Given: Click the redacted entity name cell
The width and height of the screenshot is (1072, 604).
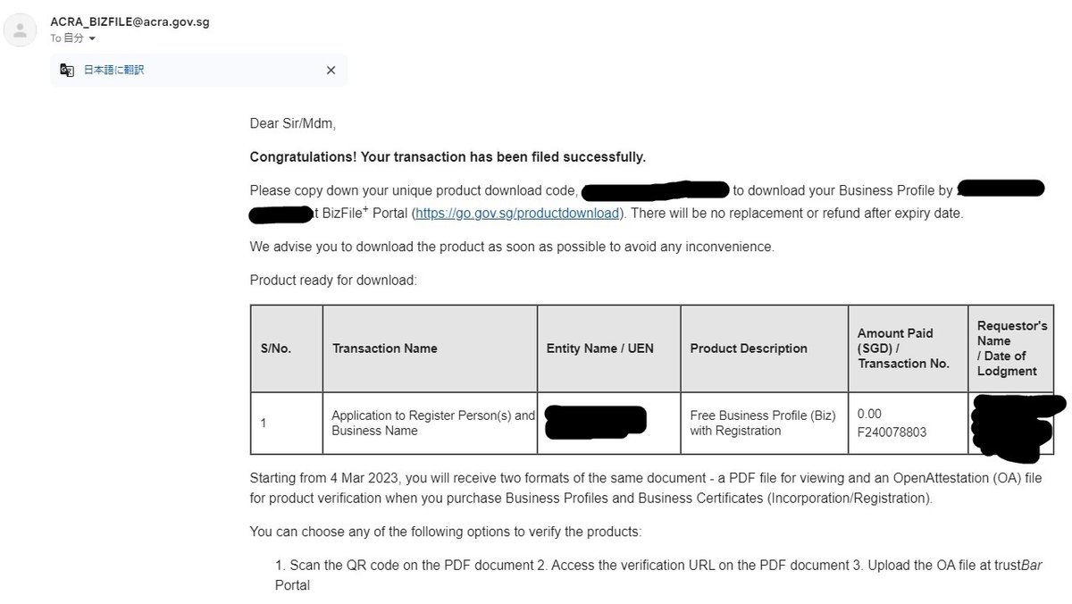Looking at the screenshot, I should pyautogui.click(x=597, y=423).
